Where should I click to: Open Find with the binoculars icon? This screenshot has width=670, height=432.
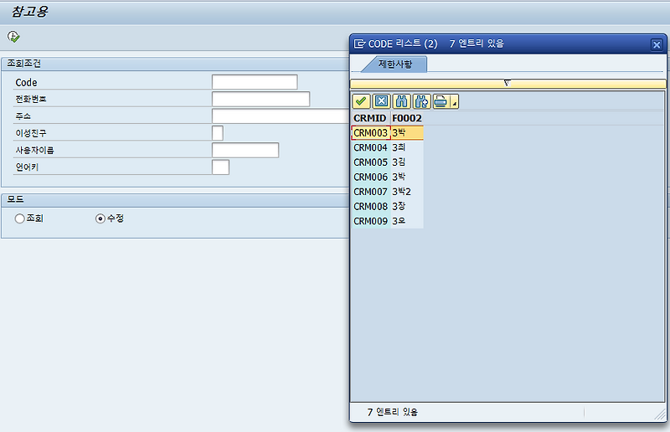tap(401, 101)
